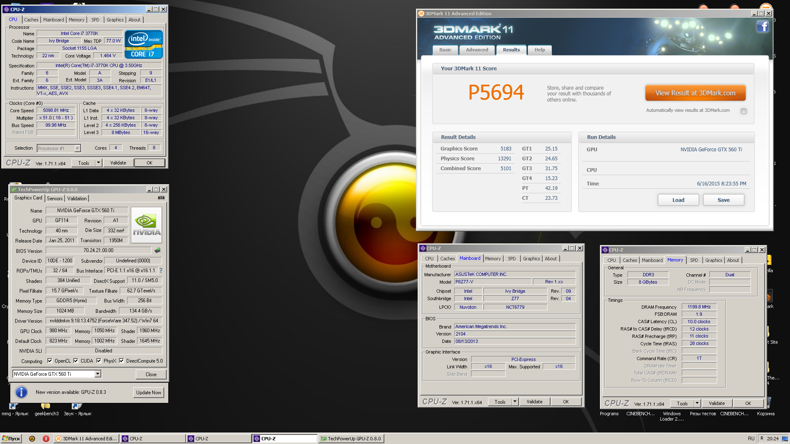
Task: Click the Model P8Z77-V field
Action: (x=493, y=282)
